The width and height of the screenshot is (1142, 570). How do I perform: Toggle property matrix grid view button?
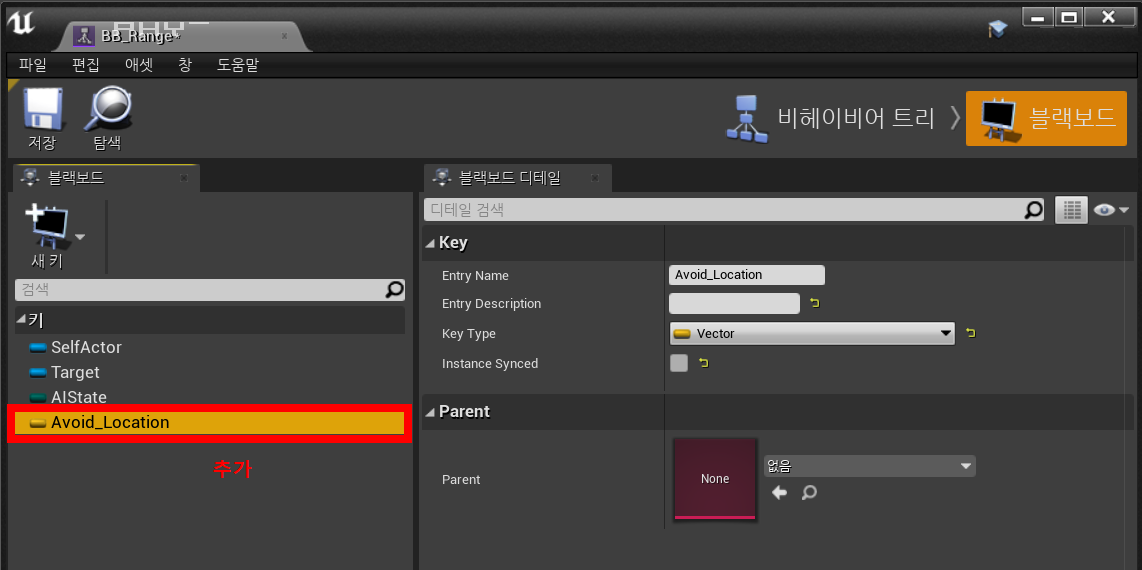(1071, 210)
